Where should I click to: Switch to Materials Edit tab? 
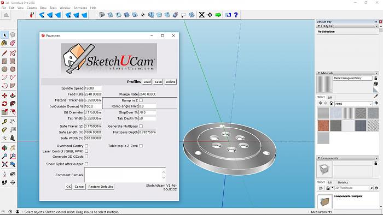[329, 97]
